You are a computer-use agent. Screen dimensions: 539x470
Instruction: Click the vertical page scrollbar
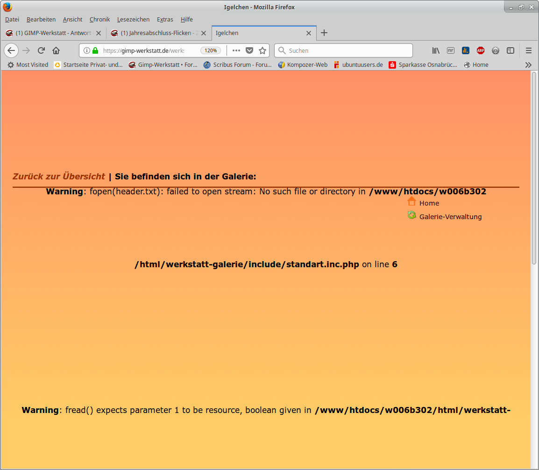click(534, 168)
